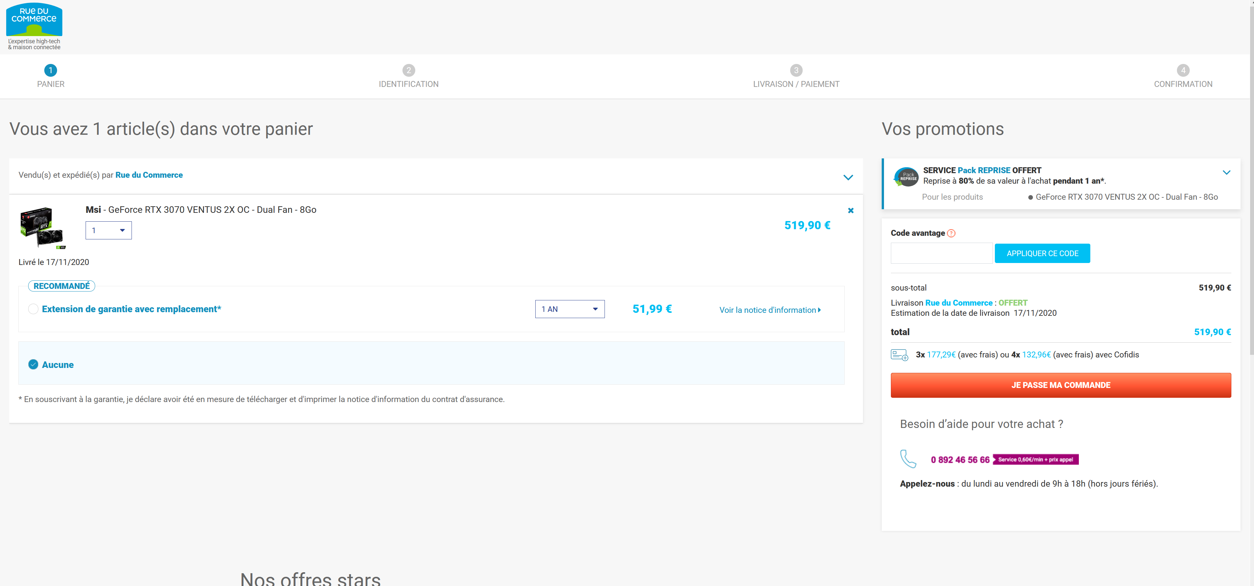Expand the Pack Reprise promotion details

click(1226, 173)
